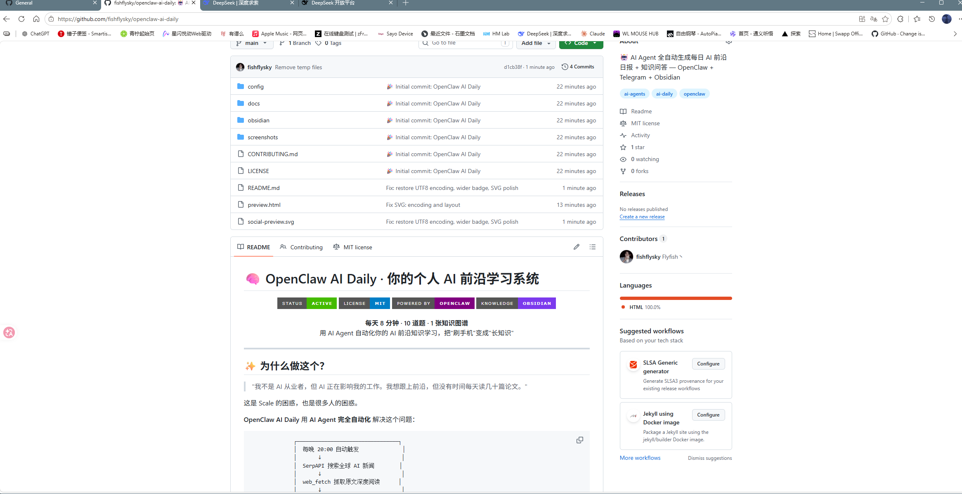
Task: Open commit d1cb38f hash link
Action: tap(513, 67)
